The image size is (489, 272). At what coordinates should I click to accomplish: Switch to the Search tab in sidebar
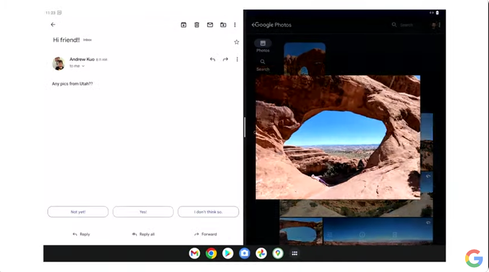263,65
